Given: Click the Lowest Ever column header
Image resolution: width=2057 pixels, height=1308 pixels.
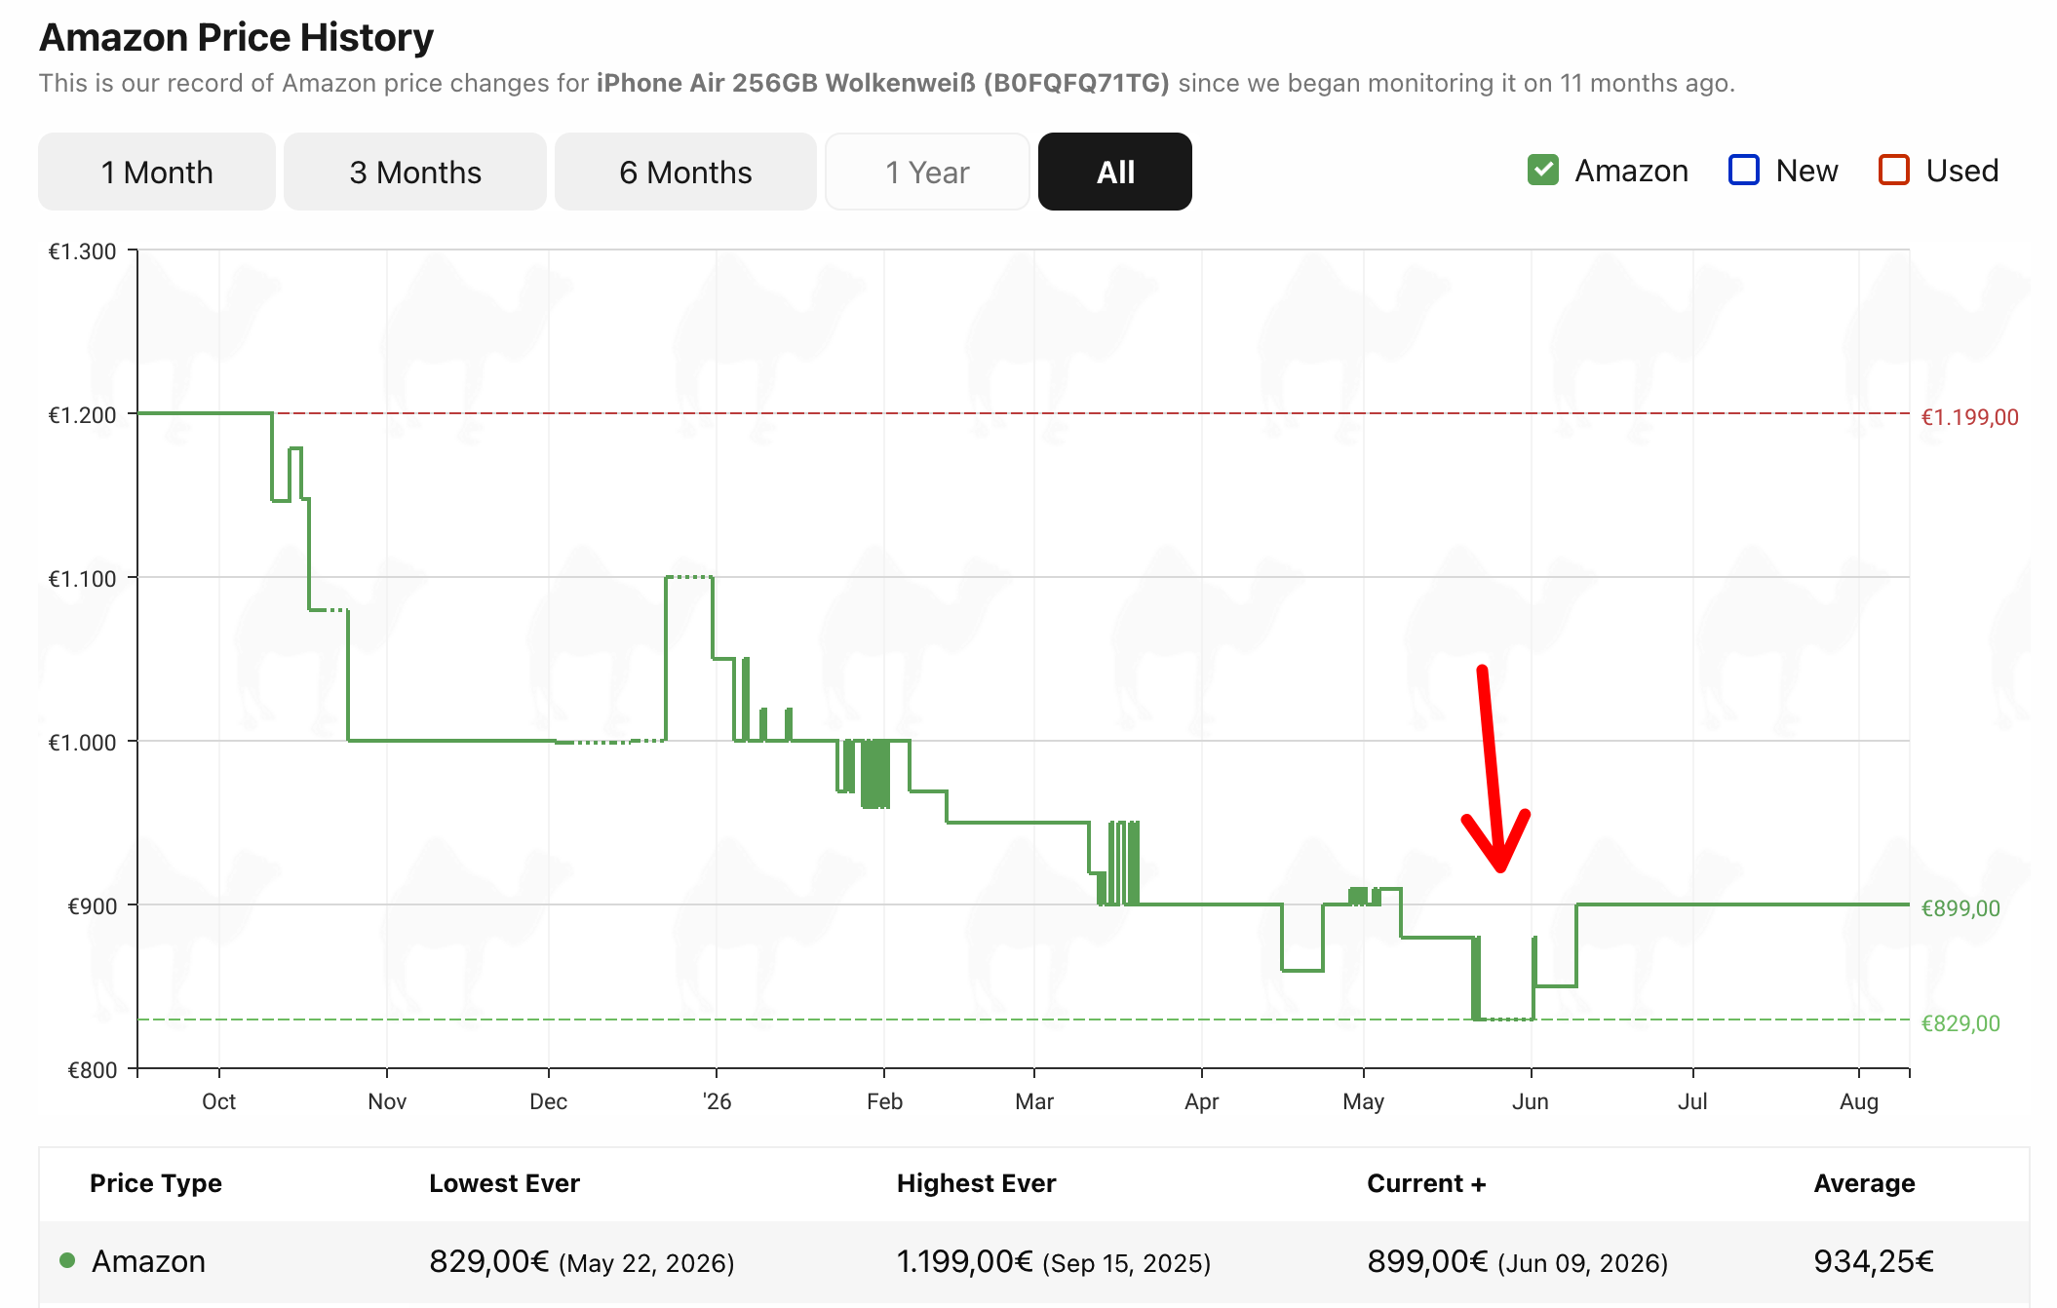Looking at the screenshot, I should (x=504, y=1183).
